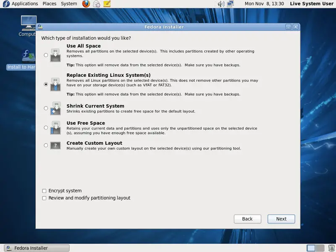
Task: Open the clock showing Mon Nov 8, 13:30
Action: coord(264,4)
